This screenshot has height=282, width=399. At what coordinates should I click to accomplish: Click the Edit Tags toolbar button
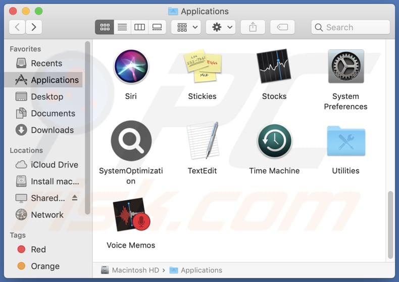(282, 27)
